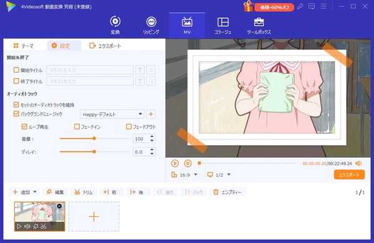The width and height of the screenshot is (374, 243).
Task: Click the トリム (Trim) button
Action: (x=84, y=192)
